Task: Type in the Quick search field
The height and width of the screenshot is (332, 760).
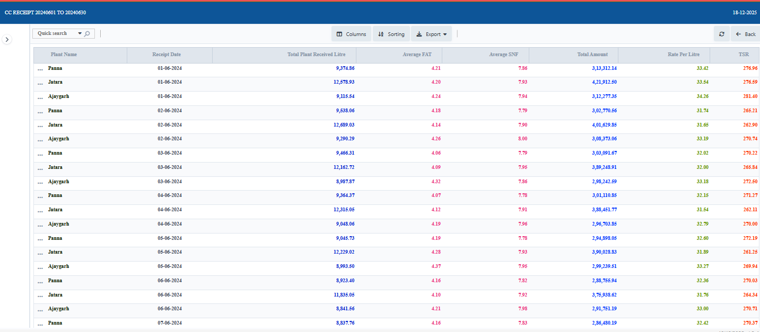Action: pyautogui.click(x=53, y=33)
